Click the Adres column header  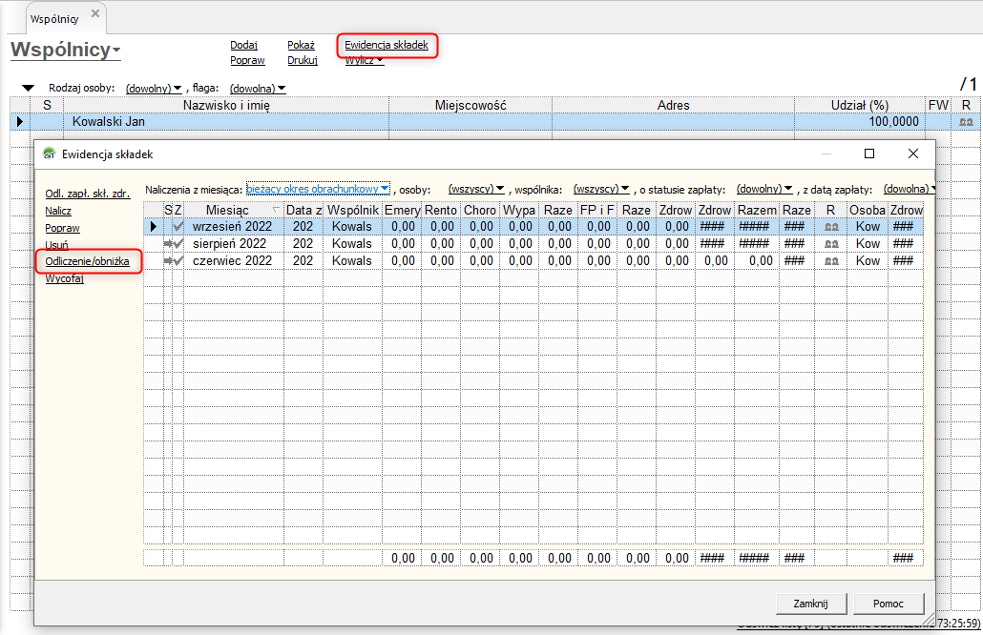(x=673, y=105)
